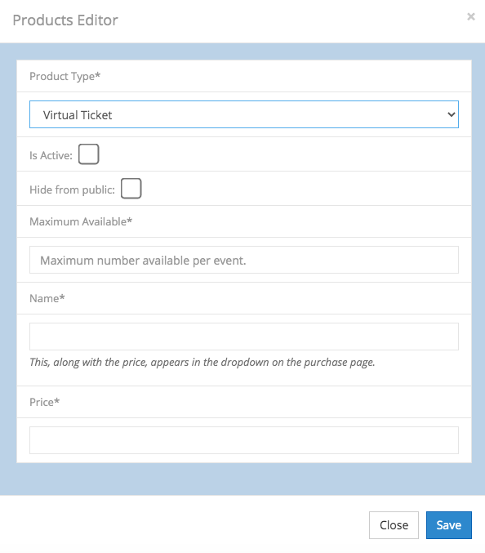The image size is (485, 553).
Task: Click the Virtual Ticket selected value text
Action: pyautogui.click(x=78, y=115)
